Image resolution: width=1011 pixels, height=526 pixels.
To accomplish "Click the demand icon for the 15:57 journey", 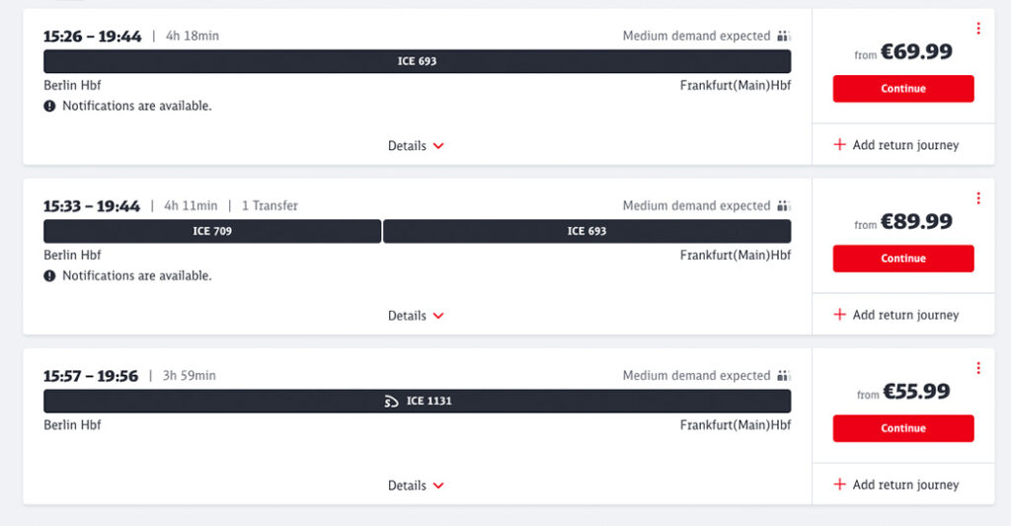I will point(783,375).
